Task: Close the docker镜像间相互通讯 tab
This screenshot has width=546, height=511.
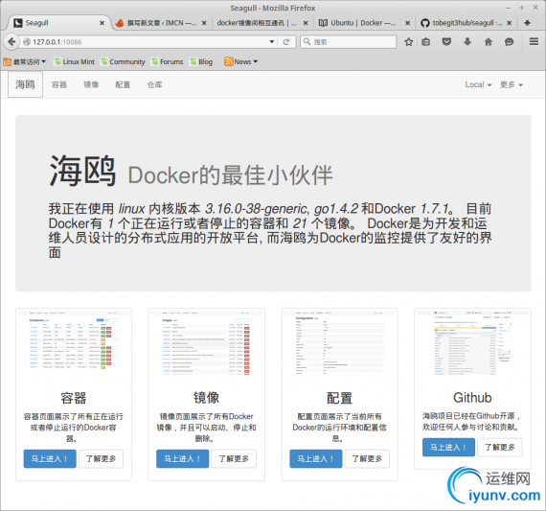Action: click(x=306, y=23)
